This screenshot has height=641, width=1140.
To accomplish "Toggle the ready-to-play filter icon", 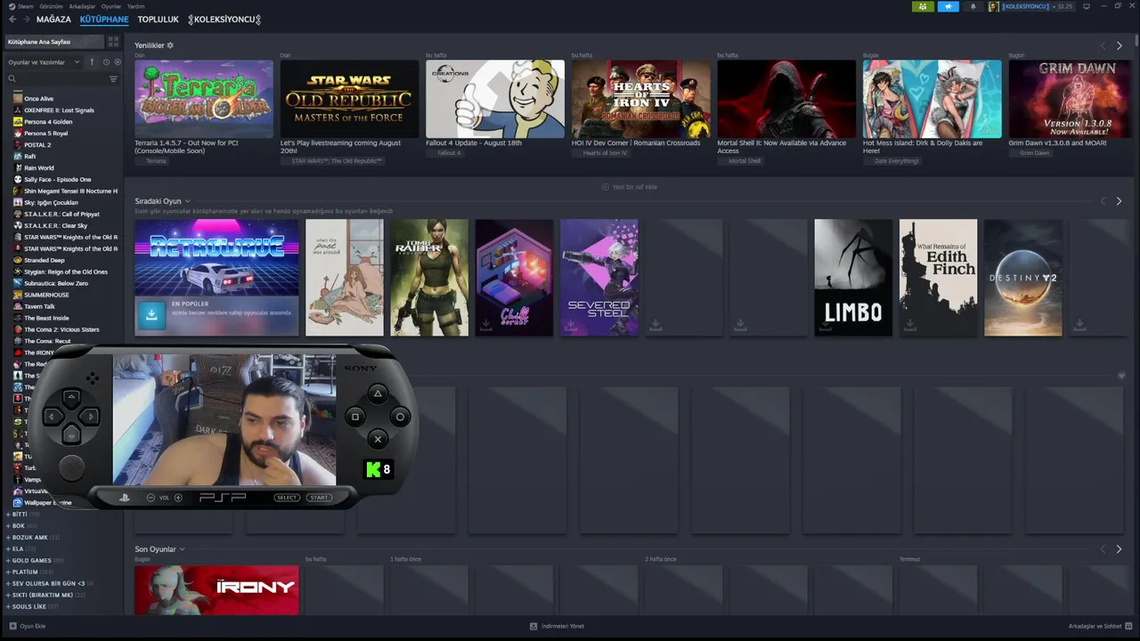I will pyautogui.click(x=118, y=62).
